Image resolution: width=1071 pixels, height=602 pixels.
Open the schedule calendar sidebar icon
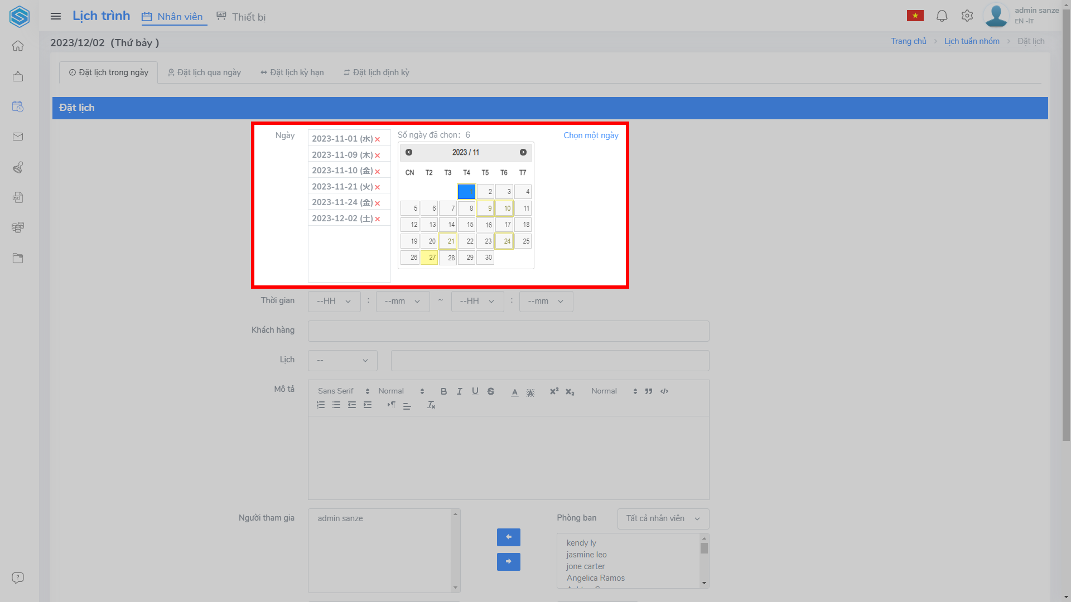(18, 106)
